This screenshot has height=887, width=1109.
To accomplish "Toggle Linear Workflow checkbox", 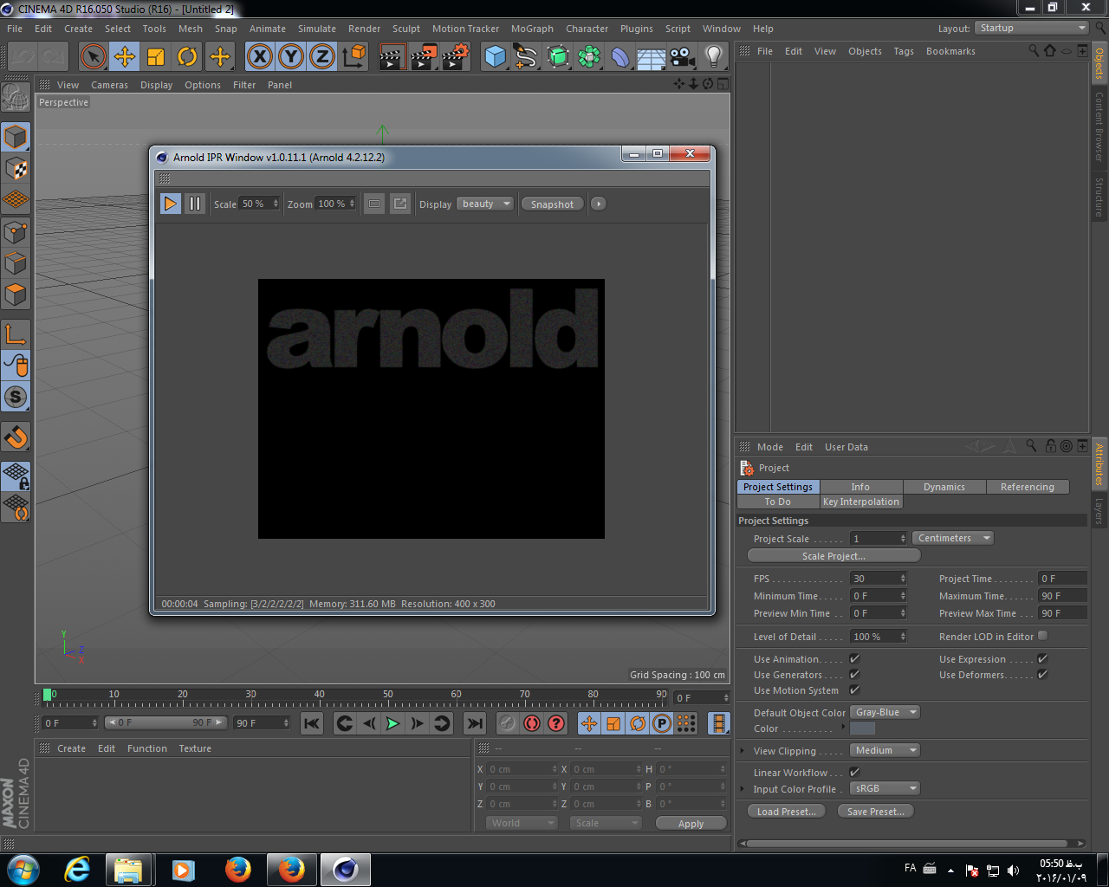I will [854, 773].
